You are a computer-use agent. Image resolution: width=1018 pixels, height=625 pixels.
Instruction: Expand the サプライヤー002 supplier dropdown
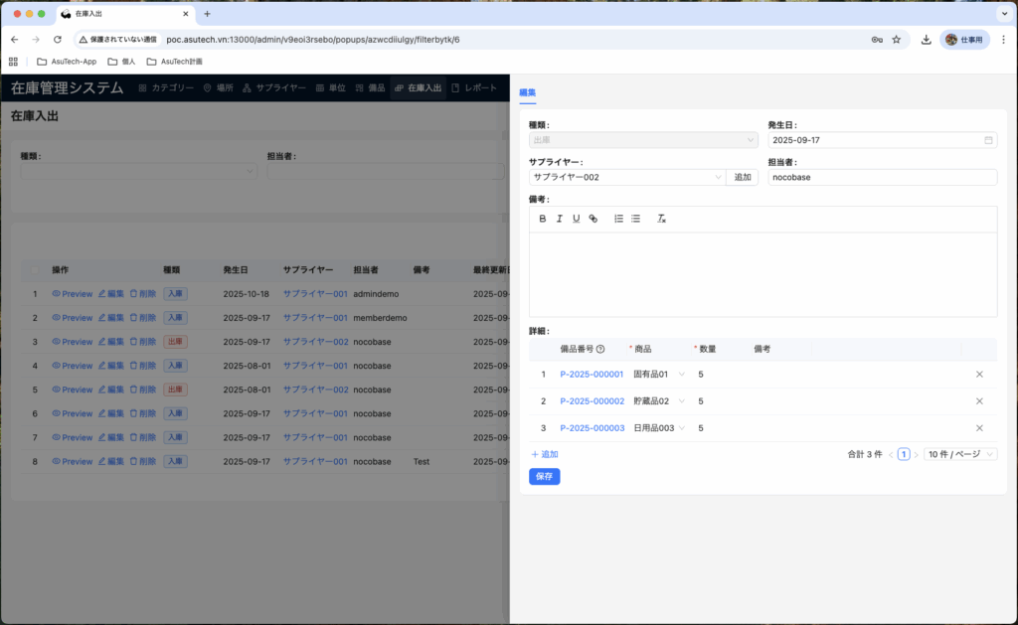point(719,178)
